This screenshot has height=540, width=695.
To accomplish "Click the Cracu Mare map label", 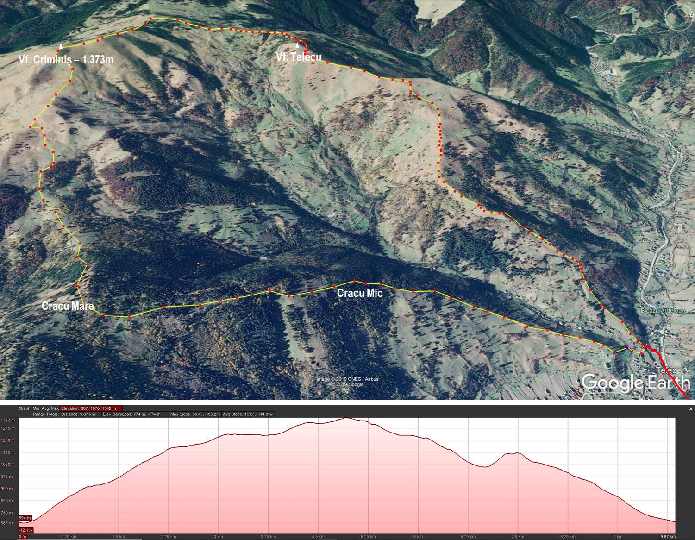I will [68, 306].
